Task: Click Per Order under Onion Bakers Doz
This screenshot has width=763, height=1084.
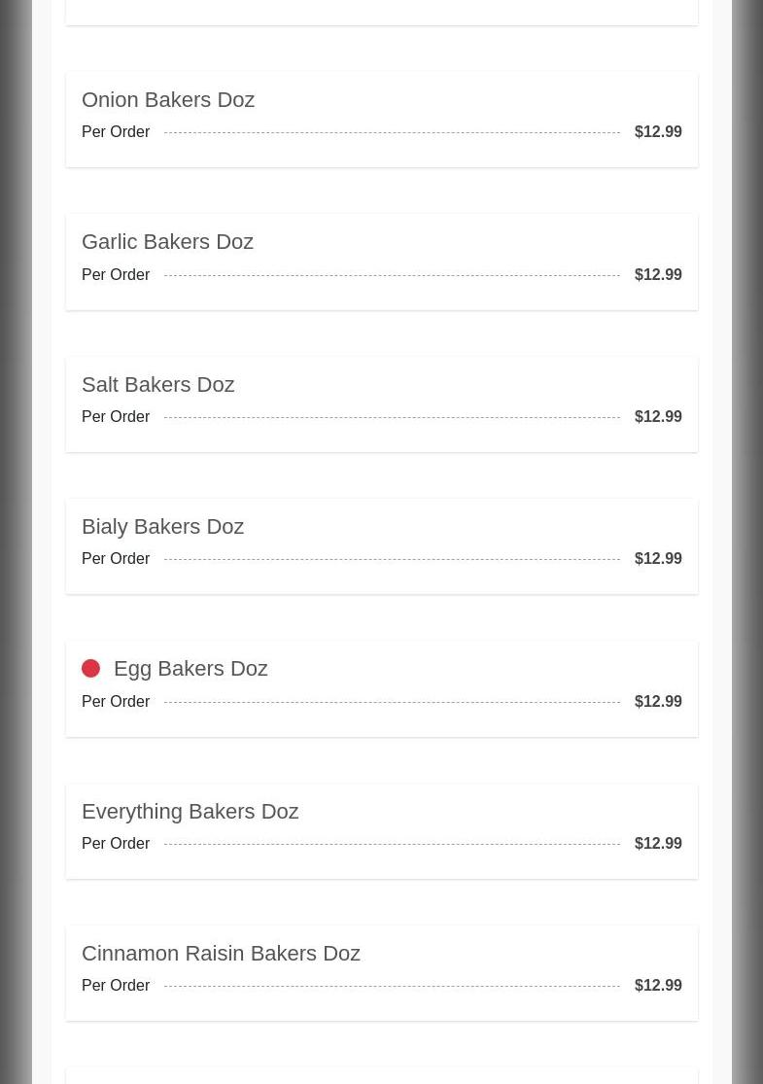Action: pyautogui.click(x=116, y=132)
